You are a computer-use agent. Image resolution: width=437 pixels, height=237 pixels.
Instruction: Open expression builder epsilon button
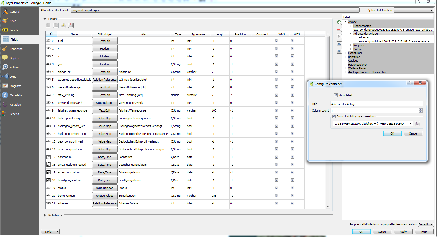tap(417, 123)
